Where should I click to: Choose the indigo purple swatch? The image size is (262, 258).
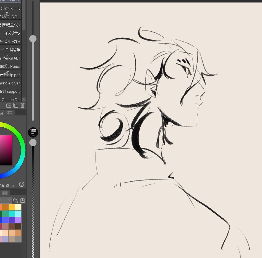12,220
